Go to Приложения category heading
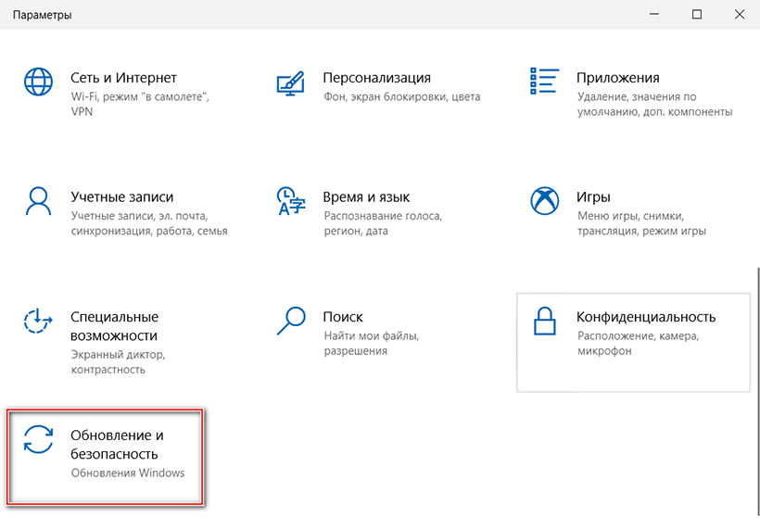This screenshot has height=530, width=760. coord(617,78)
